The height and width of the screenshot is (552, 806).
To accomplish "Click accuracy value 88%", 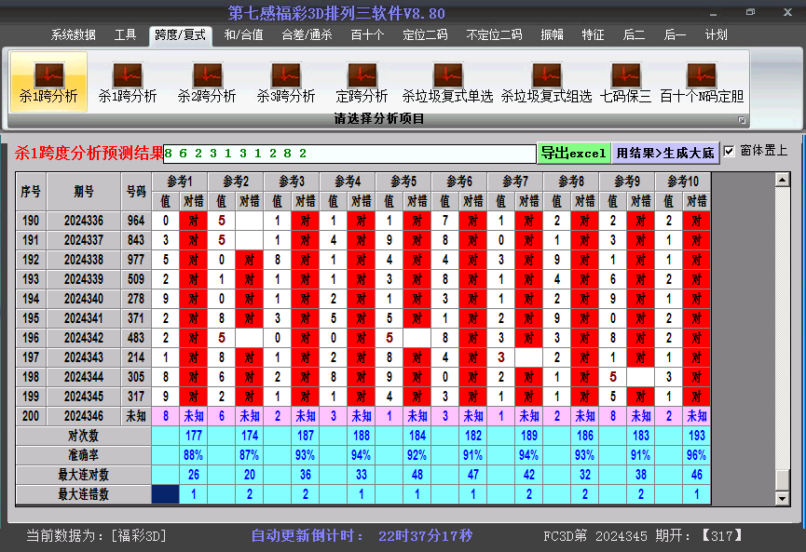I will point(193,455).
